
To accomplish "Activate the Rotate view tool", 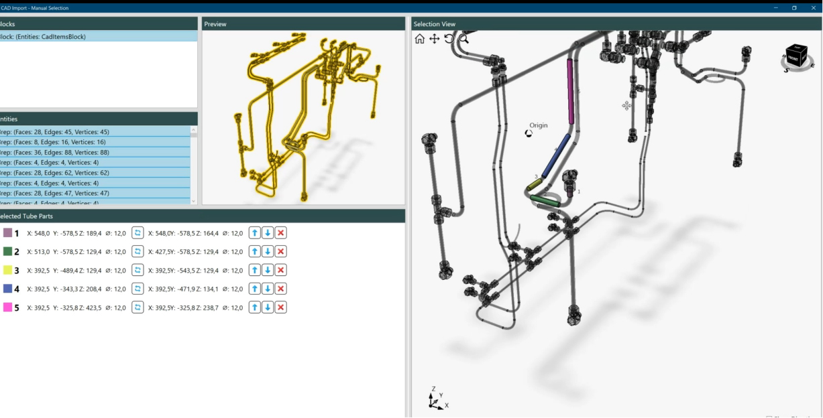I will (450, 39).
